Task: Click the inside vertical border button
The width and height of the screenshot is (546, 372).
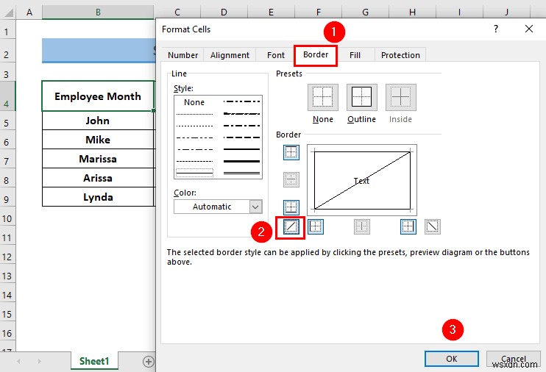Action: (362, 227)
